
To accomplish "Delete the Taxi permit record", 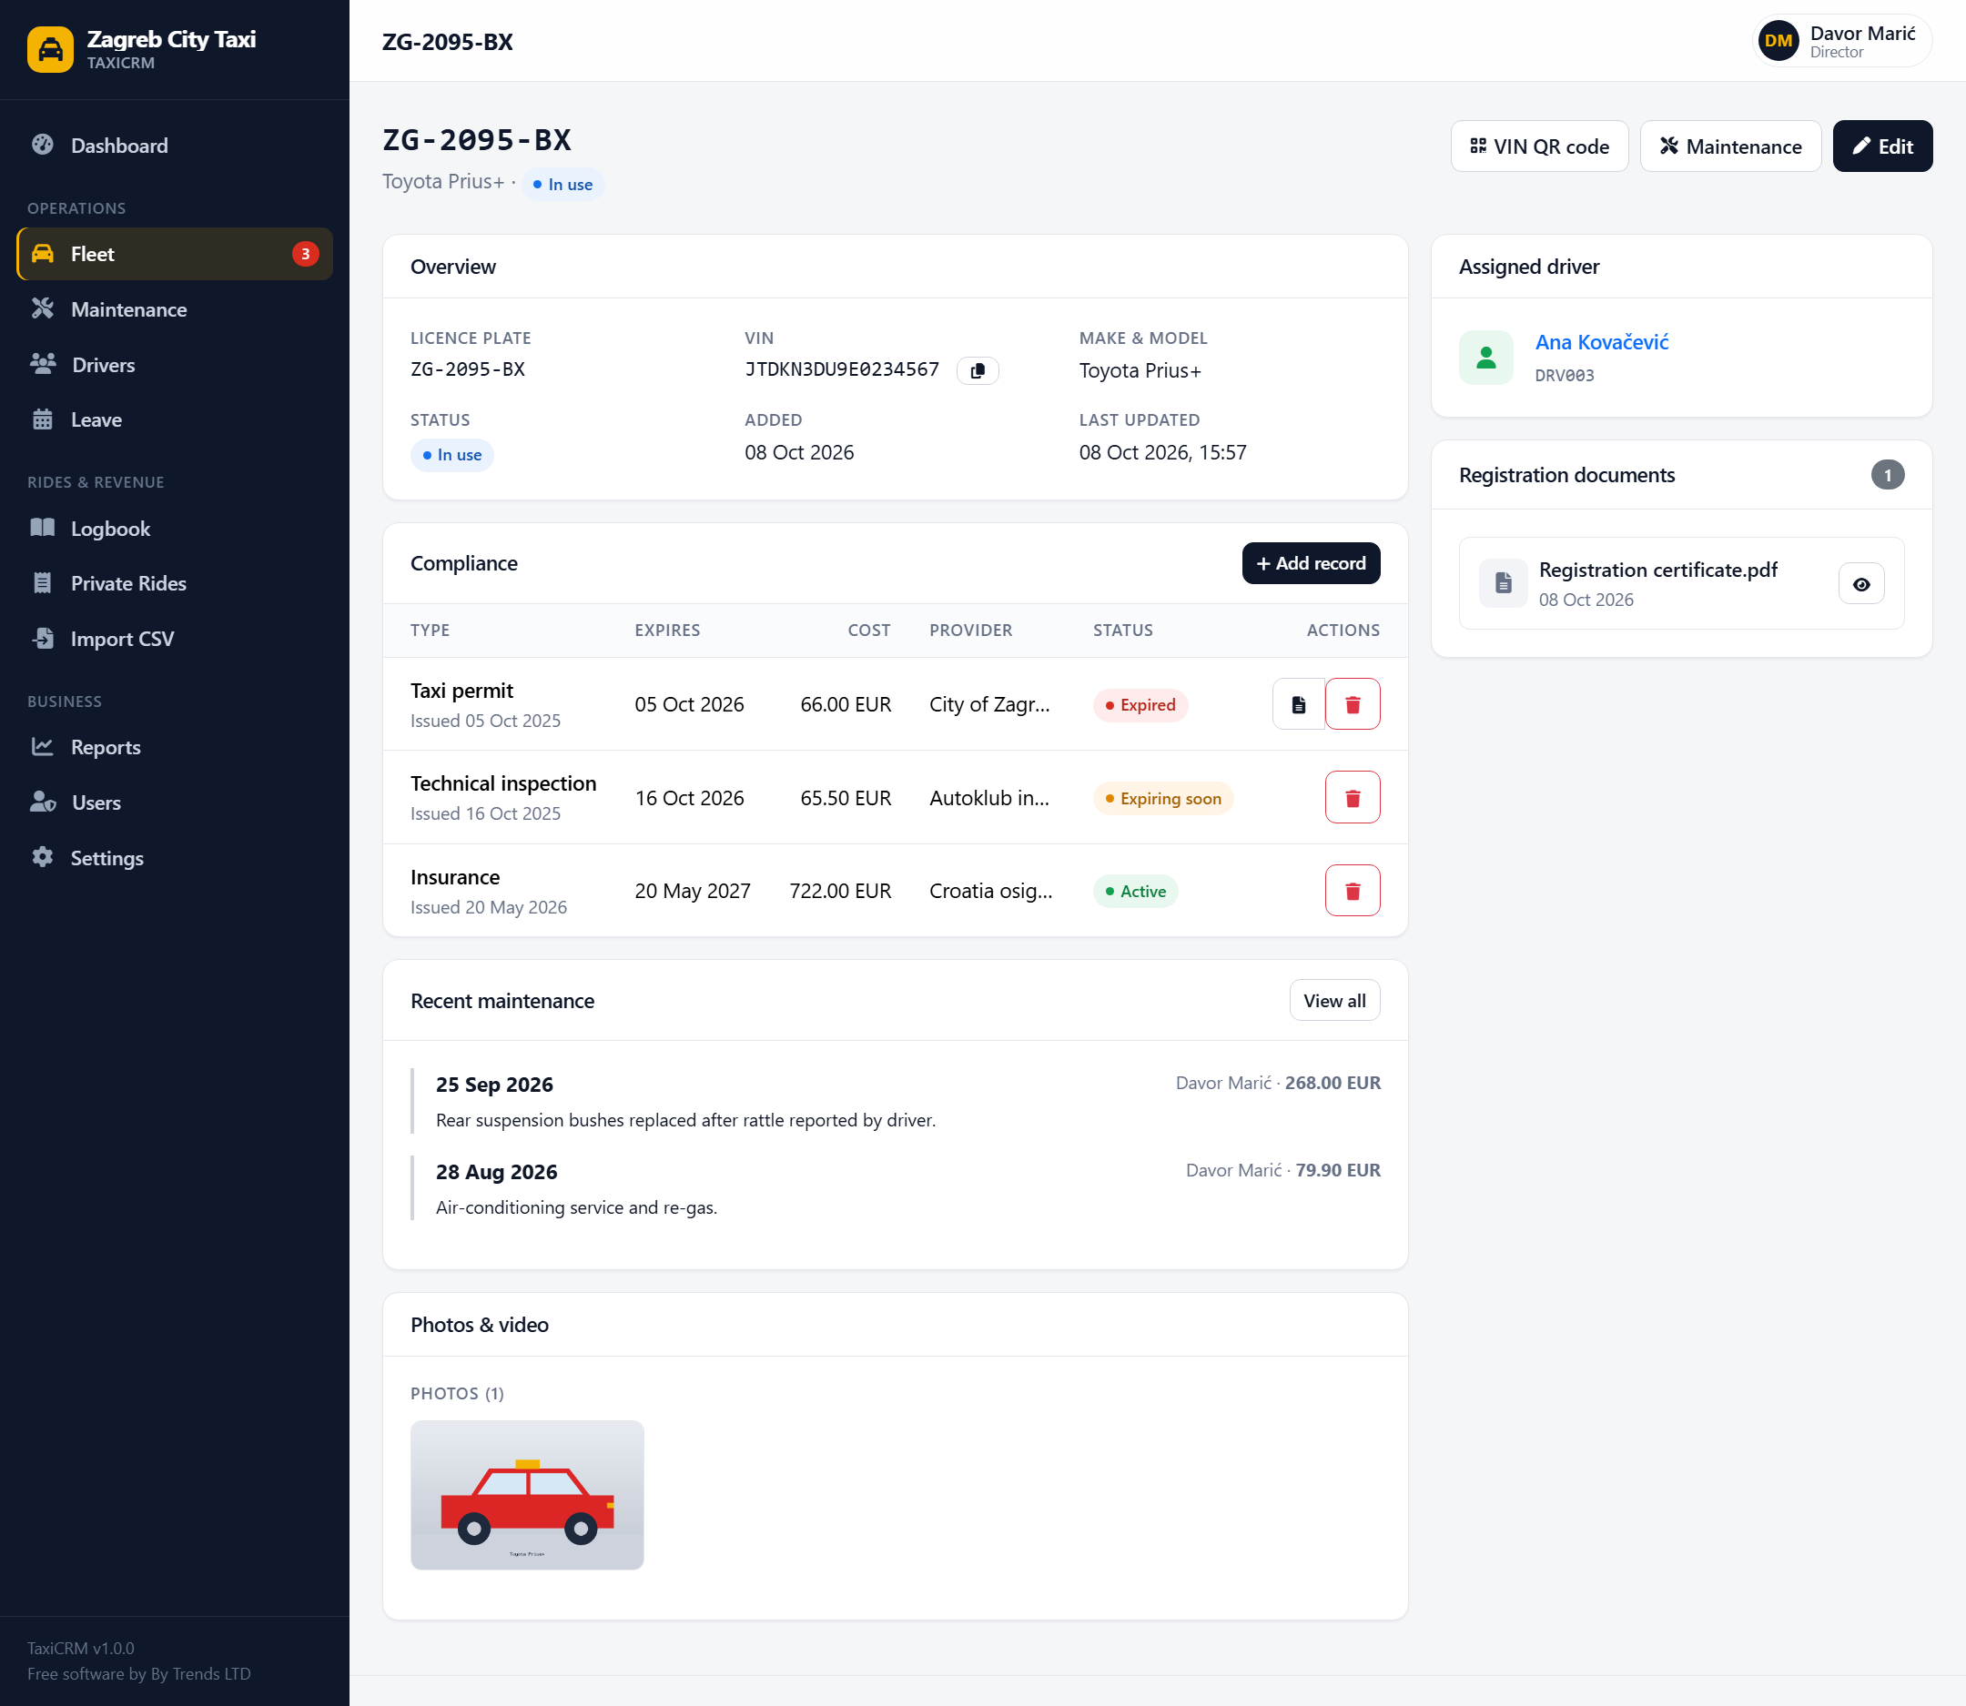I will click(x=1353, y=704).
